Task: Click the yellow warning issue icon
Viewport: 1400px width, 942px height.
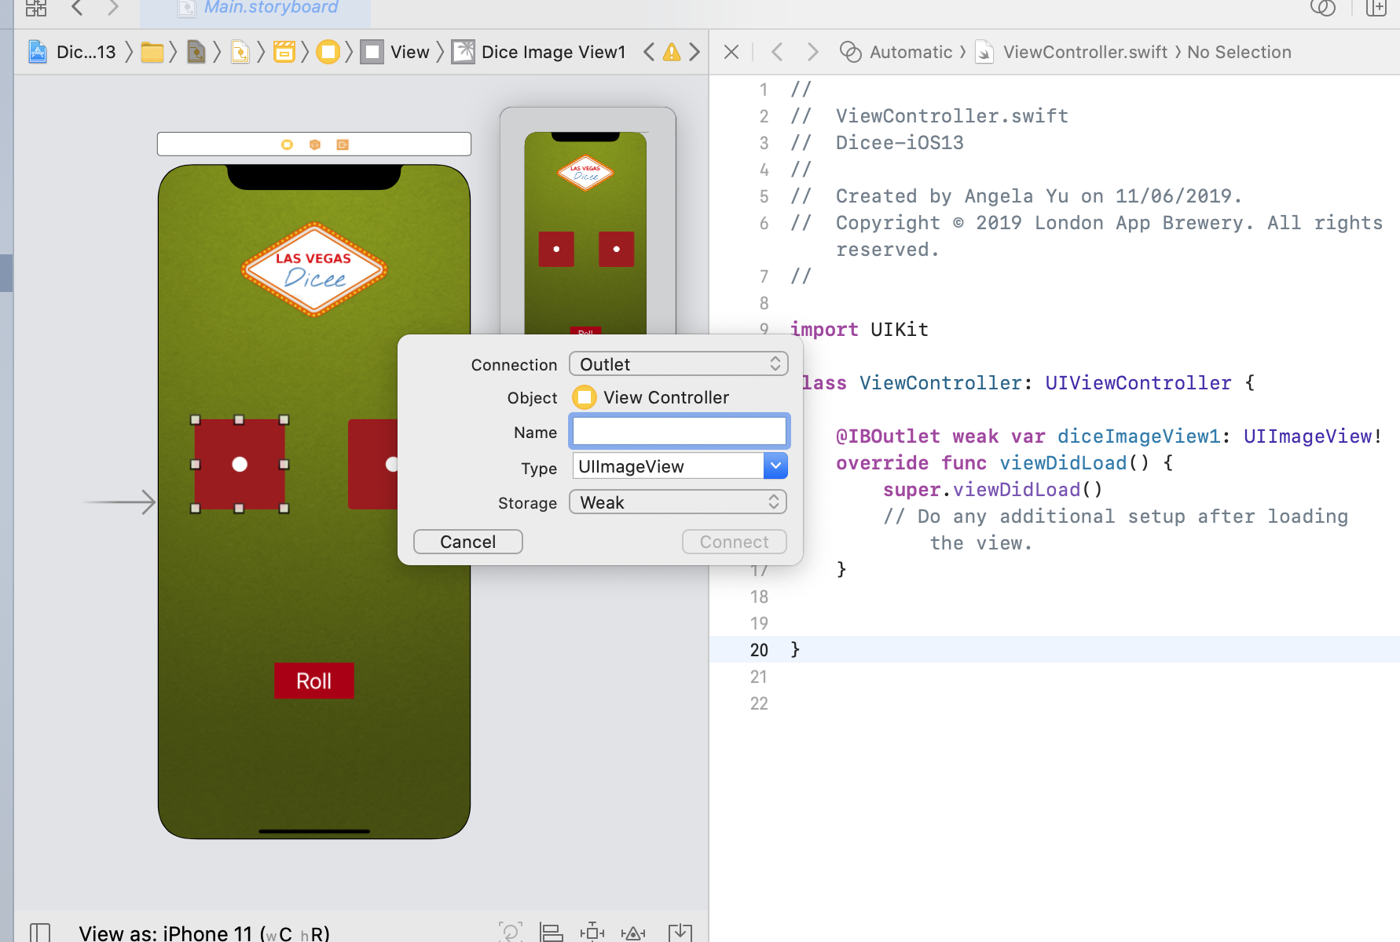Action: 671,53
